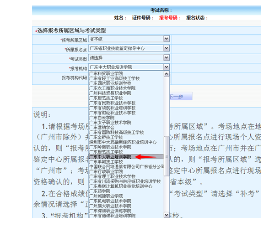Click the list scrollbar down arrow
The image size is (280, 227).
(x=167, y=215)
